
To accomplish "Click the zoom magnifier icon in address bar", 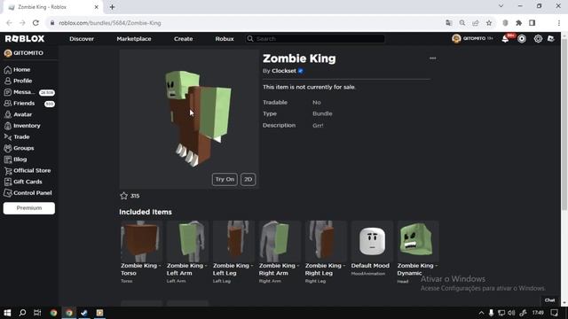I will click(x=462, y=23).
